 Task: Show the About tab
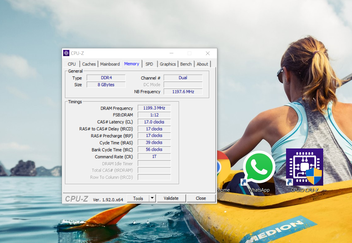pos(202,64)
